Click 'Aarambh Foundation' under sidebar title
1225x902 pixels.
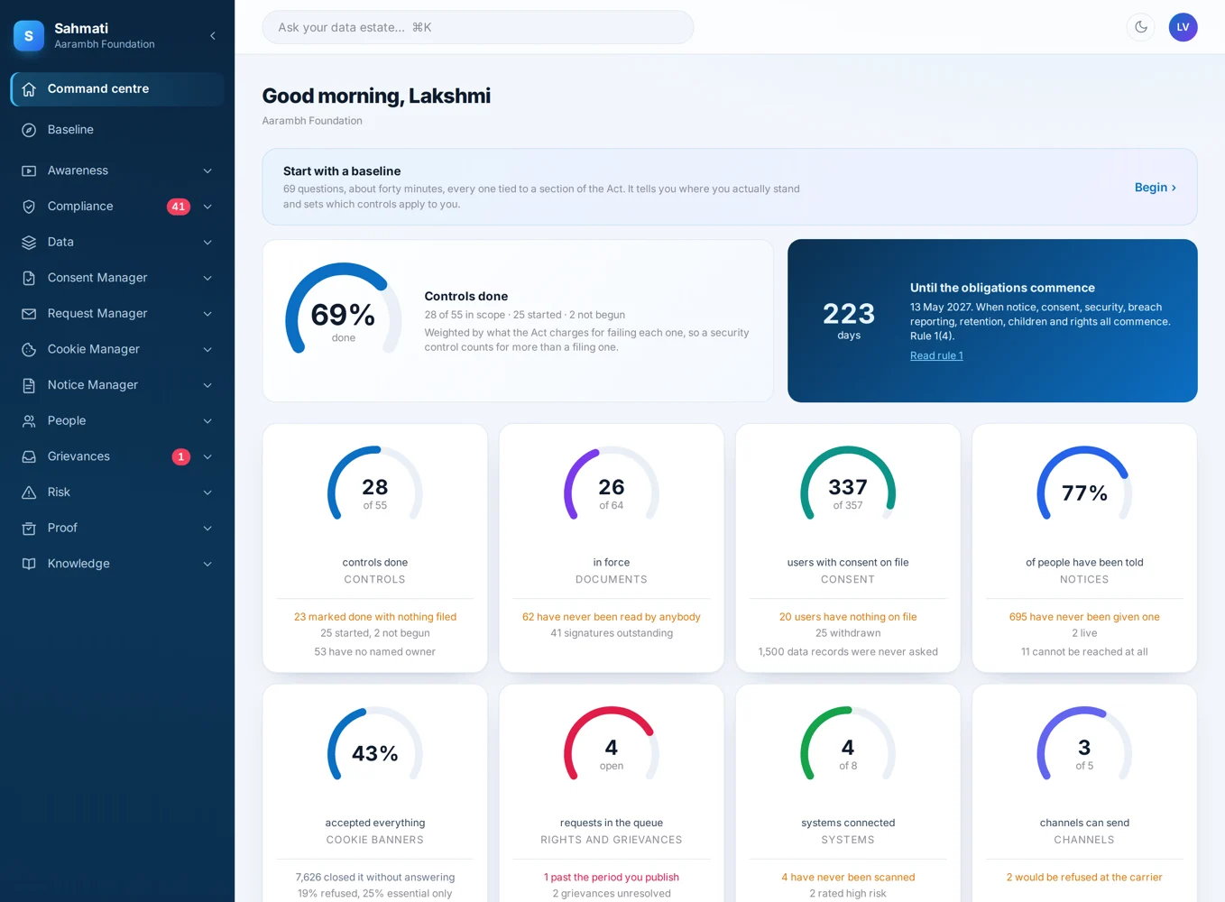[105, 44]
